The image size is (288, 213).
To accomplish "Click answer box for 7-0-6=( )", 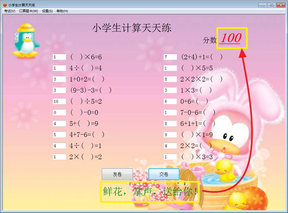I will 170,112.
